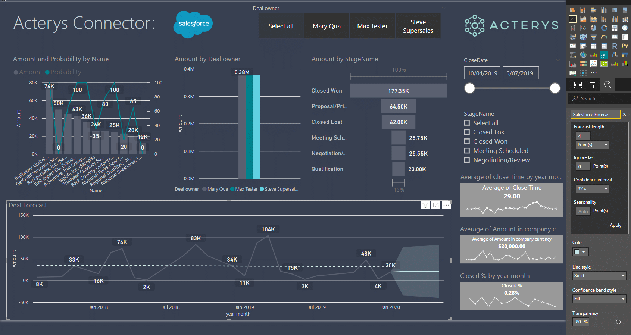This screenshot has width=631, height=335.
Task: Click the CloseDate slider end handle
Action: pos(555,88)
